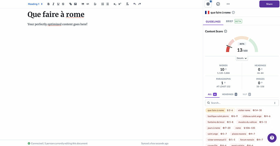This screenshot has width=280, height=146.
Task: Open the search options kebab menu
Action: (275, 103)
